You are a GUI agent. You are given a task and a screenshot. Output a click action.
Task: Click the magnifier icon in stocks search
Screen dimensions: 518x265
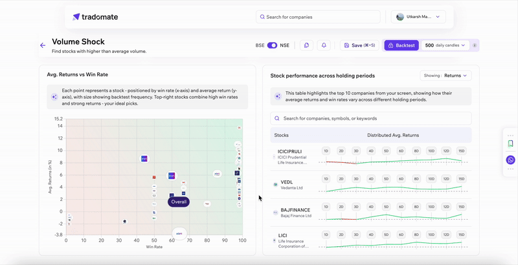277,118
